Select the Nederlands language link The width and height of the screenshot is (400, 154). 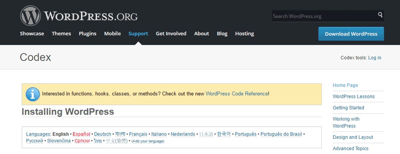click(x=183, y=134)
